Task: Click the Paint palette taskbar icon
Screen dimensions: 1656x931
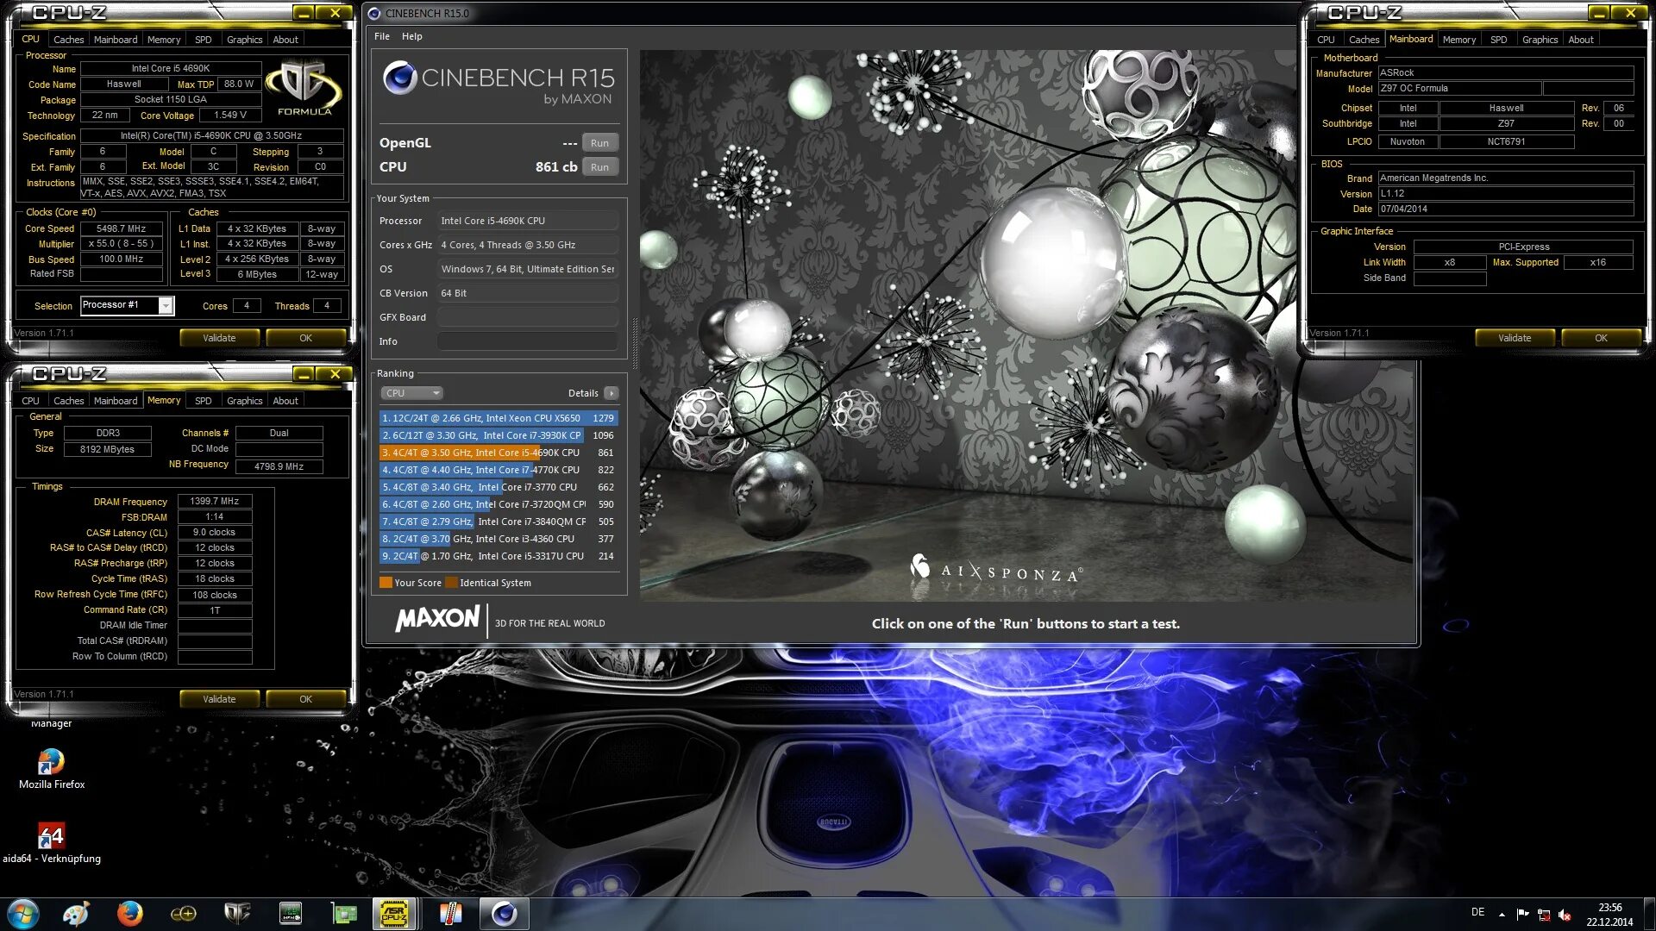Action: coord(76,914)
